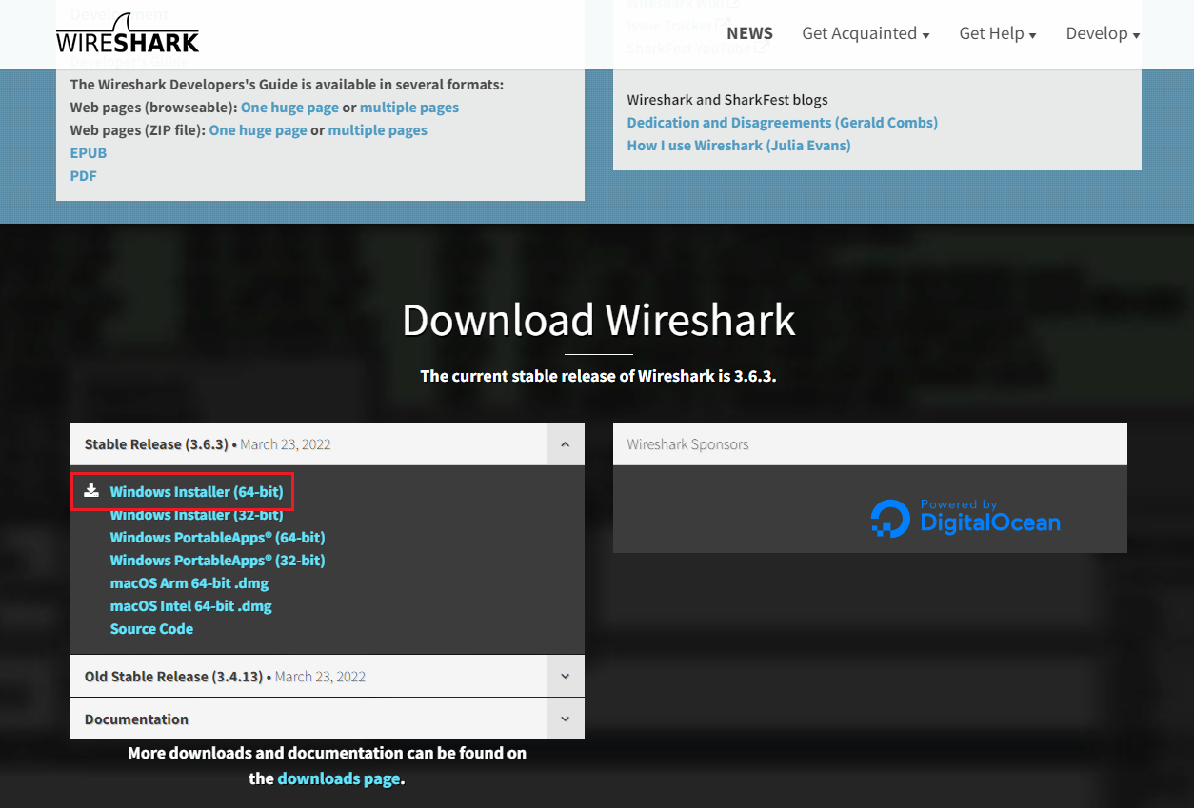Screen dimensions: 1194x808
Task: Open browseable Web pages as One huge page
Action: [289, 108]
